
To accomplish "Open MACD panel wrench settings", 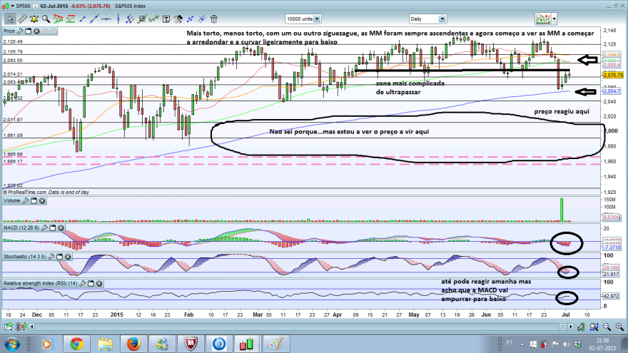I will tap(44, 227).
